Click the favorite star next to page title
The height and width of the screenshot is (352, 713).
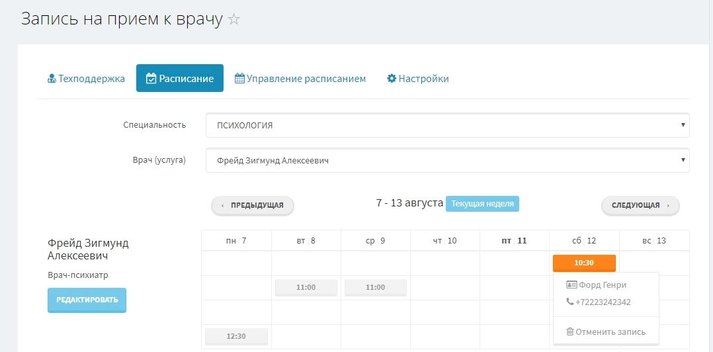[x=233, y=20]
